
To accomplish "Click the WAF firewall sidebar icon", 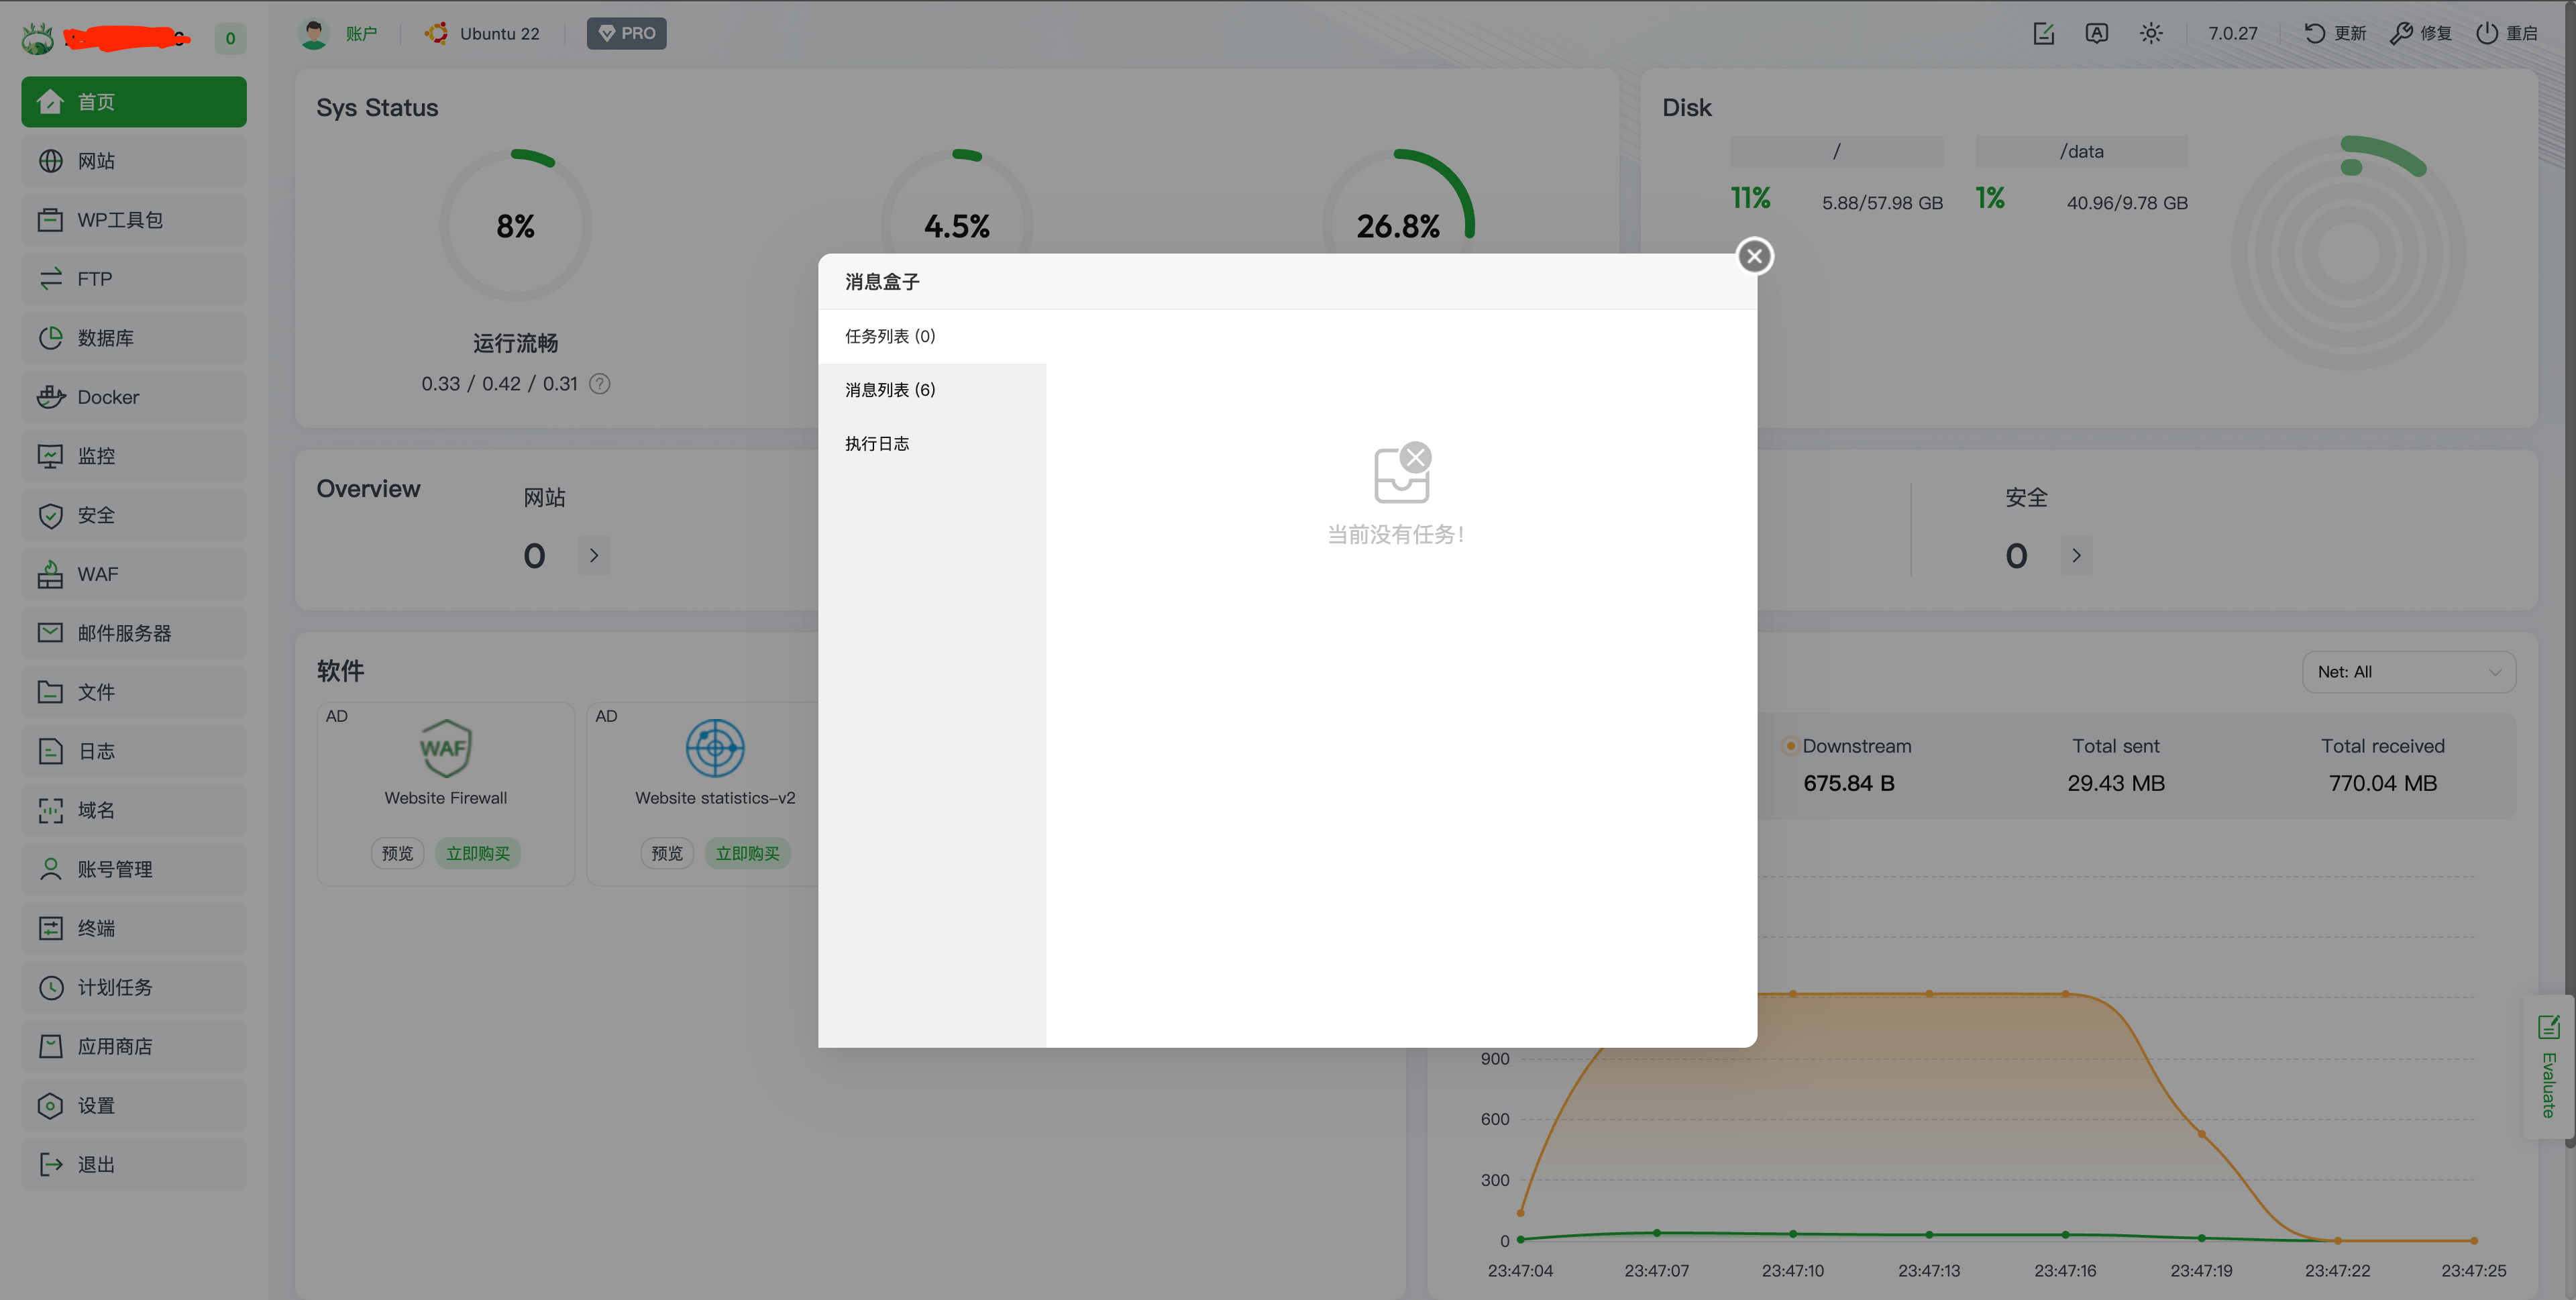I will click(x=50, y=574).
